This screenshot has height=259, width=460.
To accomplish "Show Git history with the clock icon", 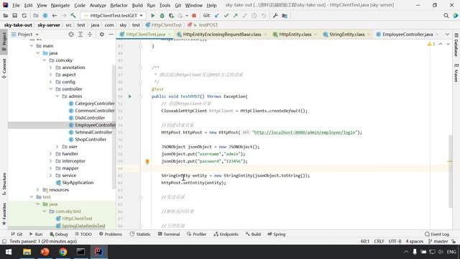I will click(x=254, y=16).
